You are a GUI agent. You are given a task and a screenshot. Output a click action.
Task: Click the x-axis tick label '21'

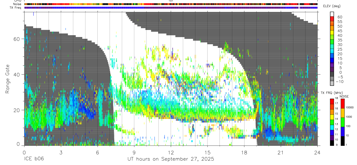(x=281, y=152)
